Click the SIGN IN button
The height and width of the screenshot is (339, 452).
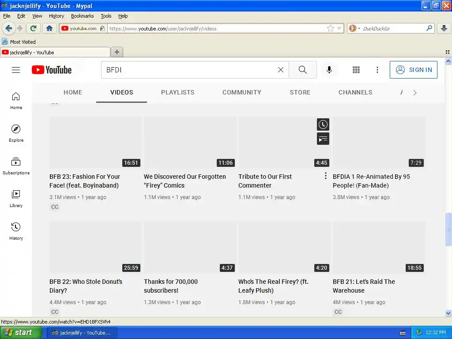point(413,70)
